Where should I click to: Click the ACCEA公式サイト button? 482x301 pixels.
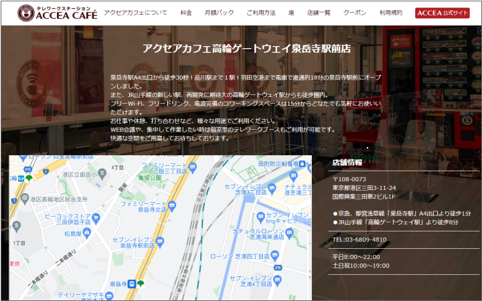point(443,13)
